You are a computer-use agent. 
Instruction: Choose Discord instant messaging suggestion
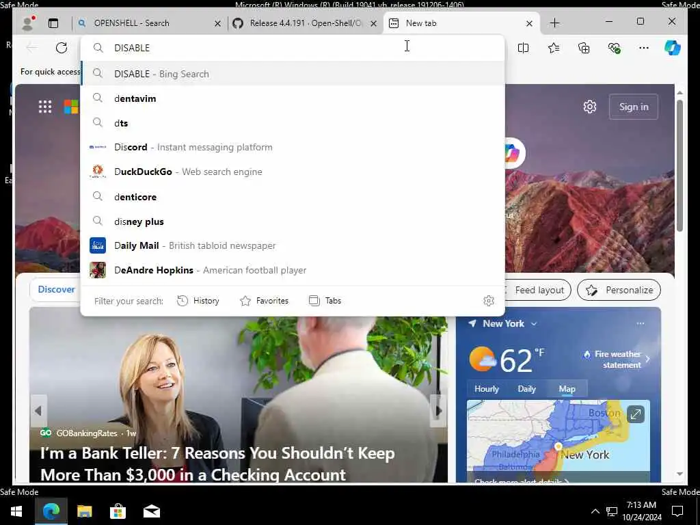click(293, 148)
